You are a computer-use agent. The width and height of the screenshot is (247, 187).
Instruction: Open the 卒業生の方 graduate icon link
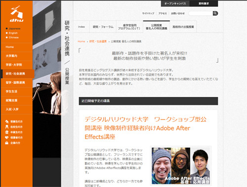(x=14, y=132)
